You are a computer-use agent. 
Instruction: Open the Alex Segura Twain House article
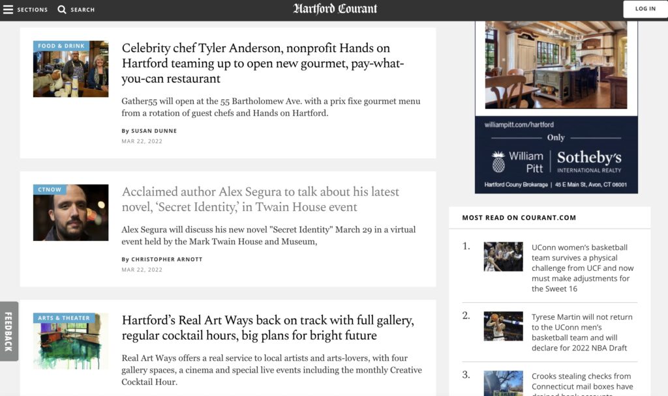260,199
